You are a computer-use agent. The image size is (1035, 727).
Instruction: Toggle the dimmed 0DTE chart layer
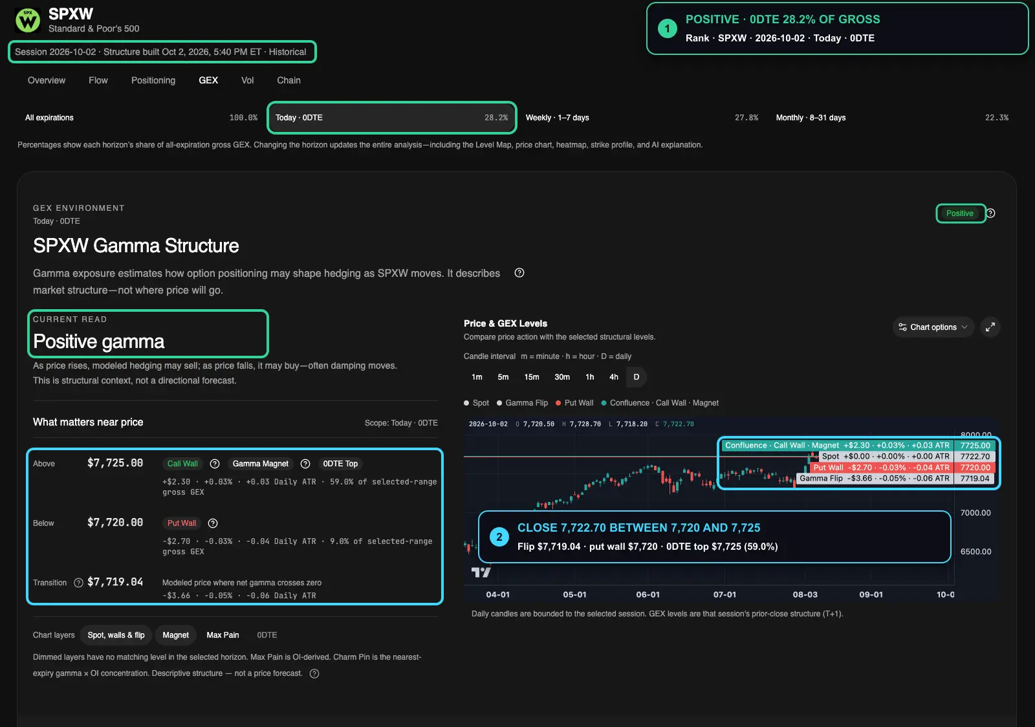pyautogui.click(x=267, y=635)
